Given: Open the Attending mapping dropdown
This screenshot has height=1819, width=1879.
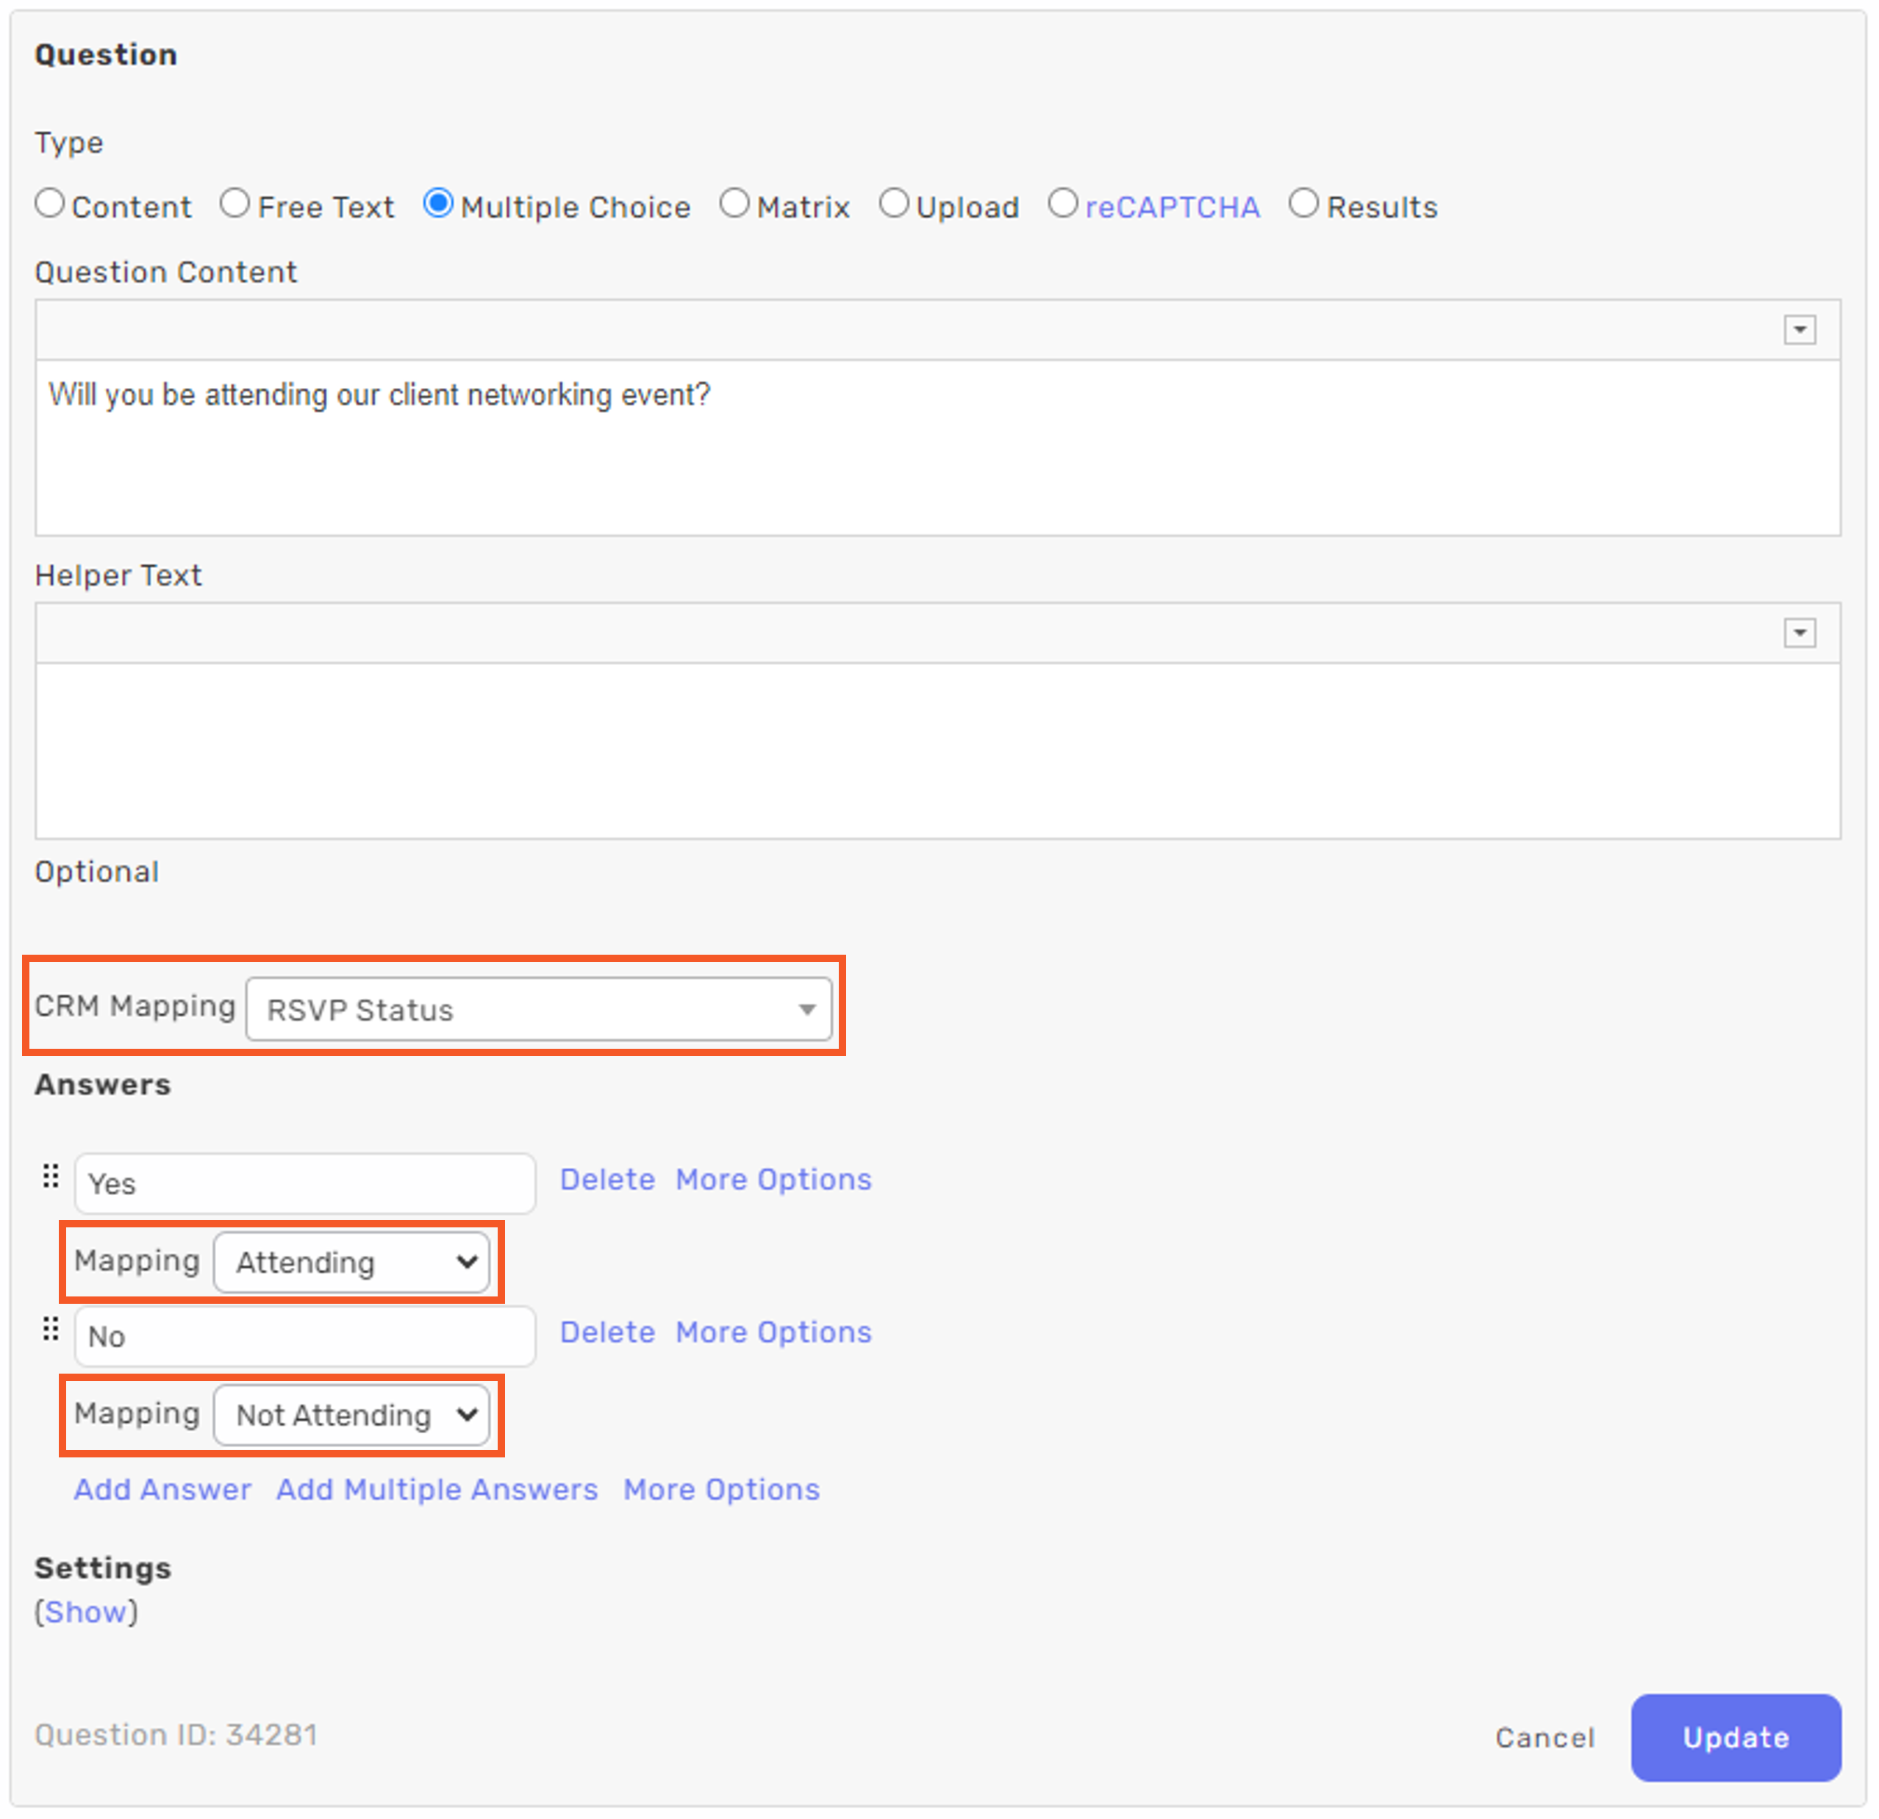Looking at the screenshot, I should pos(352,1262).
